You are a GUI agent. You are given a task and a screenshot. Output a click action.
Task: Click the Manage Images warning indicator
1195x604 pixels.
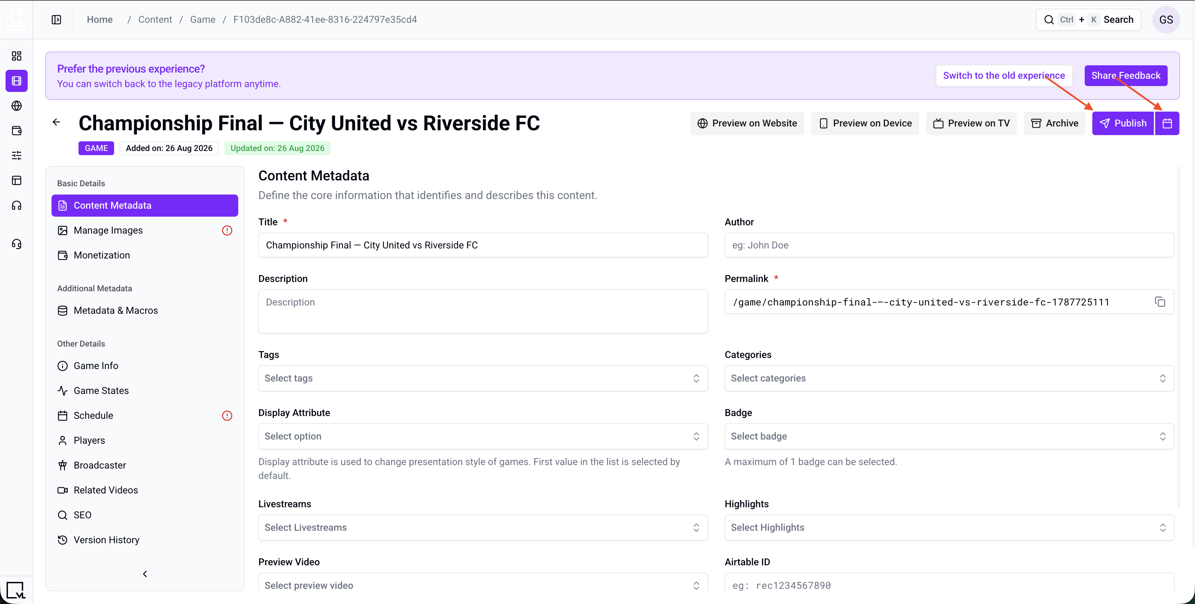click(x=227, y=230)
